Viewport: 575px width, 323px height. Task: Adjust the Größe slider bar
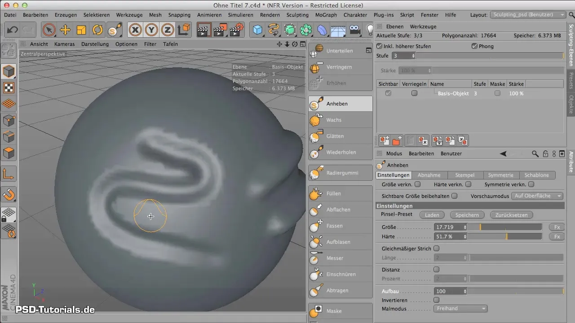click(x=505, y=227)
